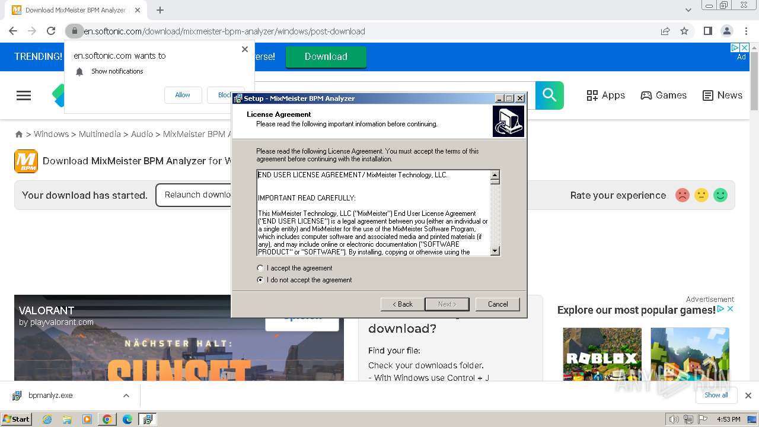The image size is (759, 427).
Task: Reload the Softonic page
Action: pyautogui.click(x=51, y=31)
